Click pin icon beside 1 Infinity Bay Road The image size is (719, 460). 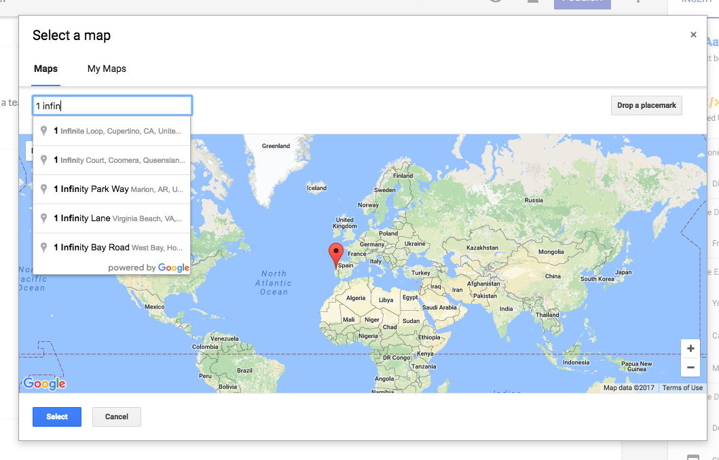pyautogui.click(x=44, y=248)
